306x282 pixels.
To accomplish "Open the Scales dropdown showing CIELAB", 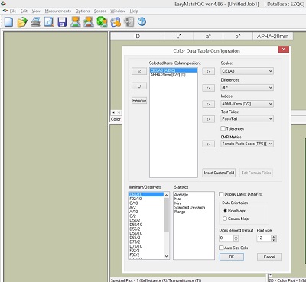I will 247,71.
